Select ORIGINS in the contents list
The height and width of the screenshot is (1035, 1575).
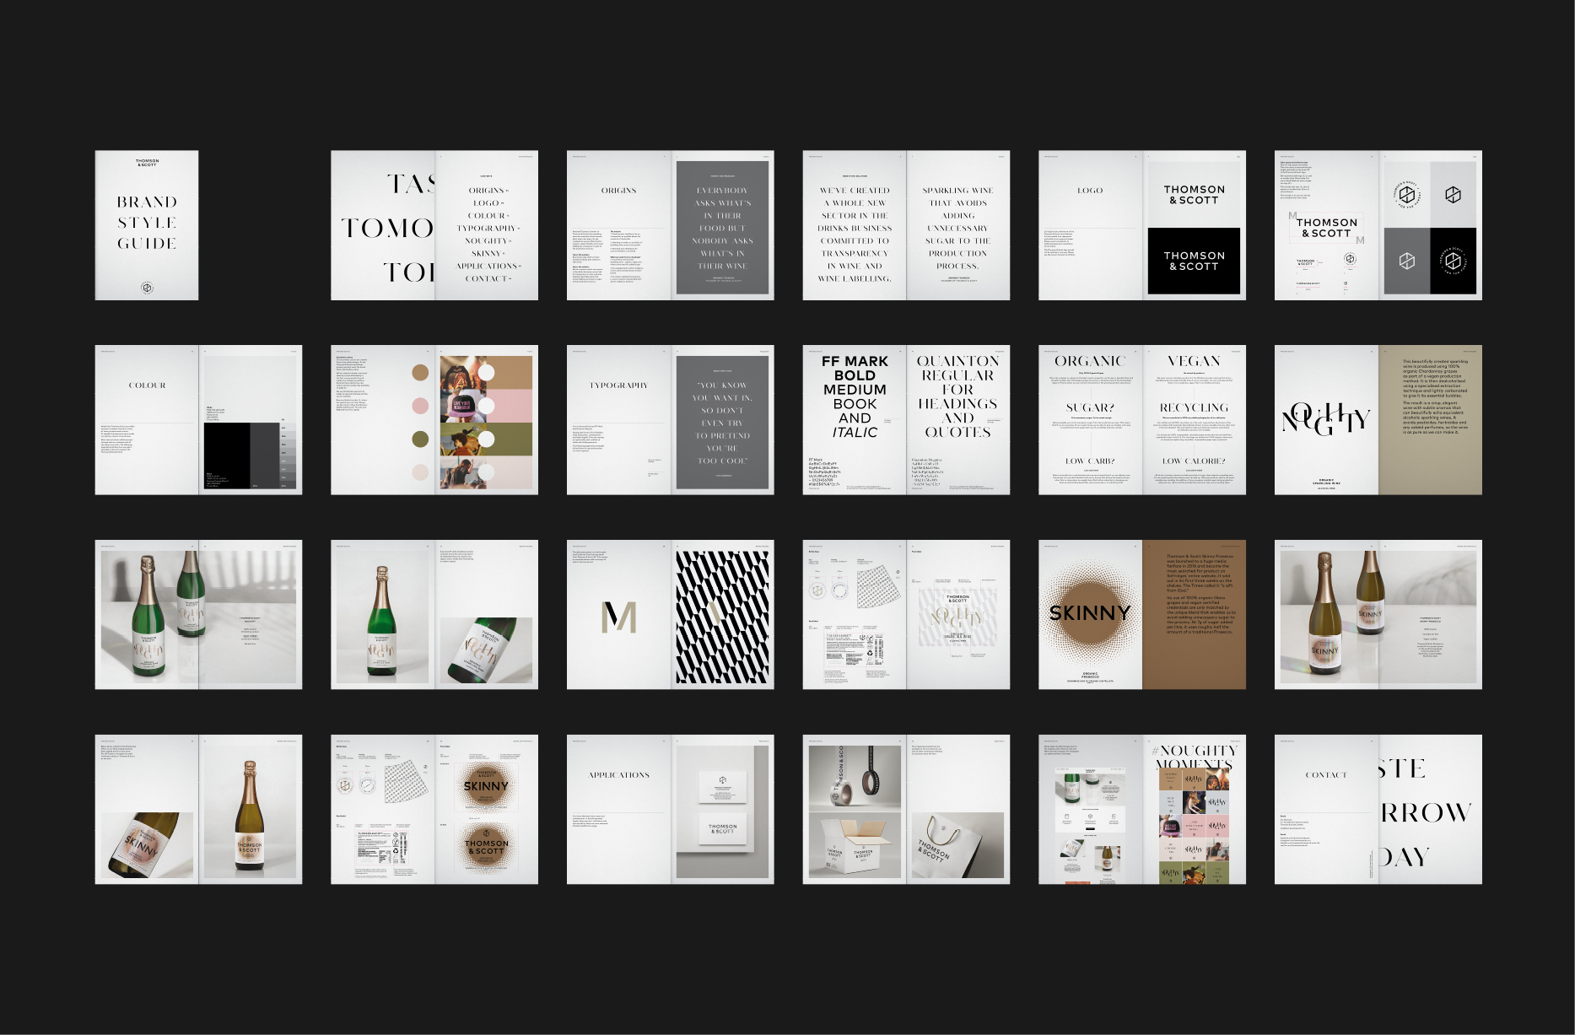click(488, 191)
